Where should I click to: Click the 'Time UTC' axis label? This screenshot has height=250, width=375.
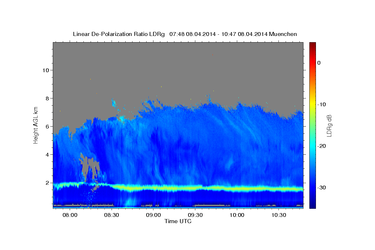pyautogui.click(x=178, y=221)
